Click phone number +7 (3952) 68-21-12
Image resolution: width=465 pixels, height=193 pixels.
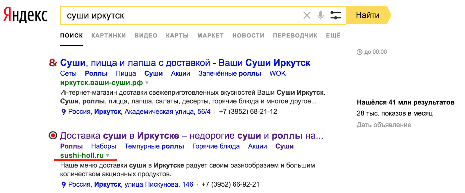click(248, 112)
